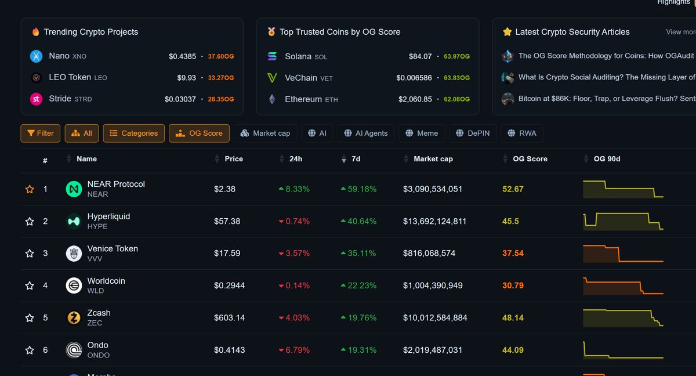696x376 pixels.
Task: Select the Market cap filter tab
Action: pos(266,133)
